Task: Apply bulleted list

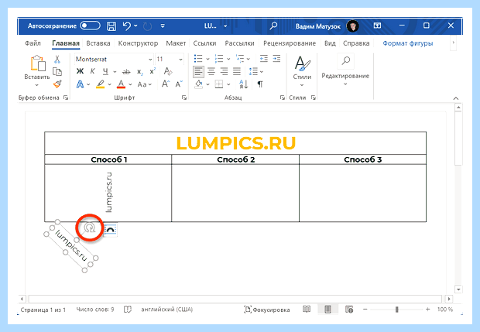Action: [198, 59]
